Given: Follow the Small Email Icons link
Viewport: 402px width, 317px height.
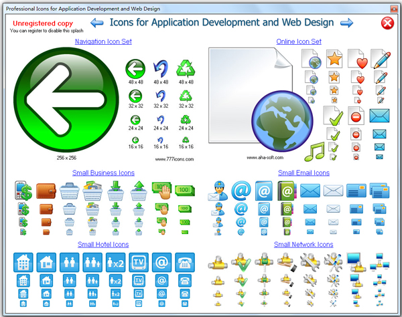Looking at the screenshot, I should (x=304, y=173).
